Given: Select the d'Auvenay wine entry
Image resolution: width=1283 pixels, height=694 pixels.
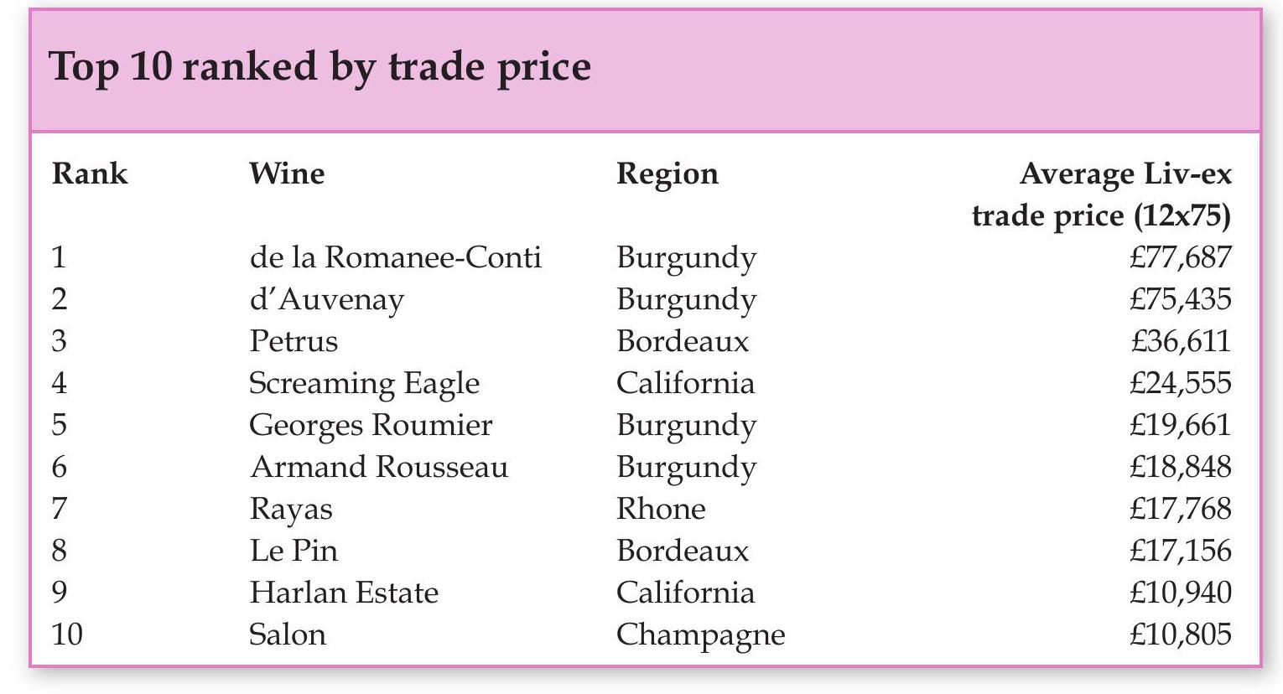Looking at the screenshot, I should pos(326,299).
